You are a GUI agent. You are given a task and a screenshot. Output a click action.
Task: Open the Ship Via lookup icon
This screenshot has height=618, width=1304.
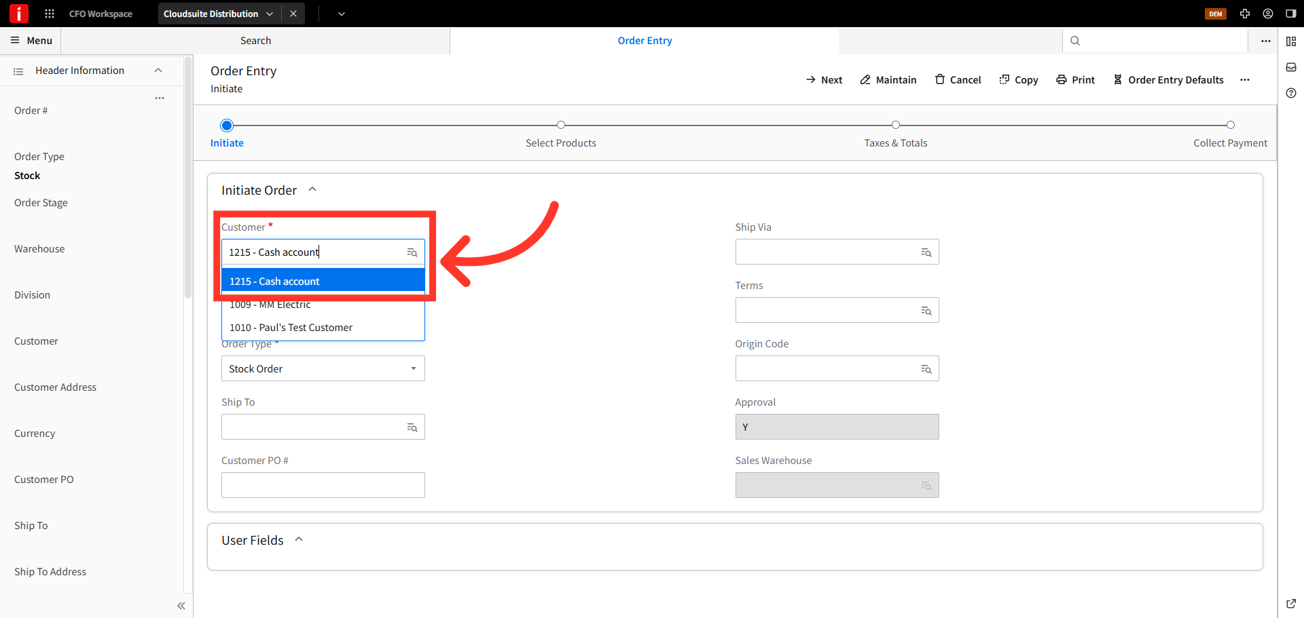[926, 252]
